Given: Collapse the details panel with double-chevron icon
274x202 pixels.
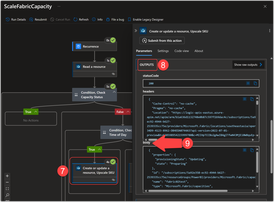Looking at the screenshot, I should tap(136, 31).
